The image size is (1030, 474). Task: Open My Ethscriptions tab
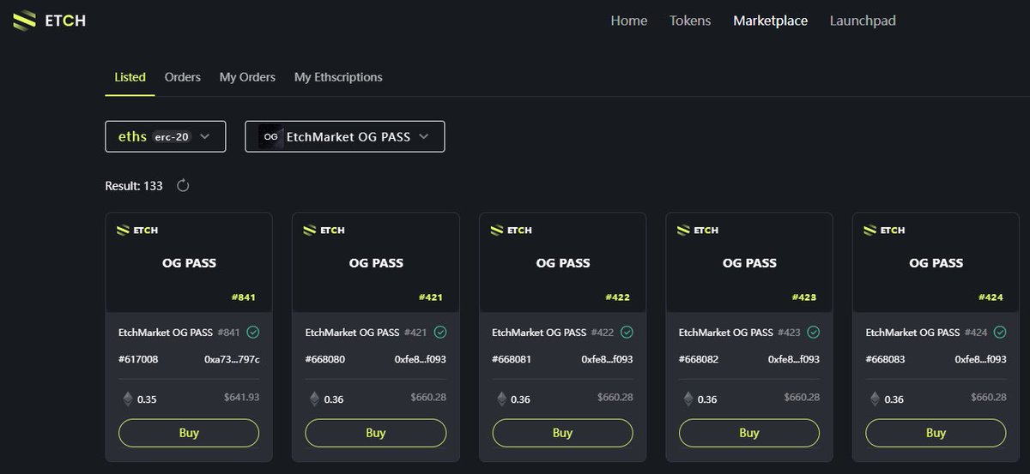(338, 77)
